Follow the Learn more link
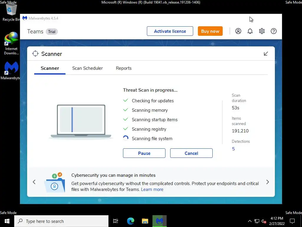 [x=152, y=189]
